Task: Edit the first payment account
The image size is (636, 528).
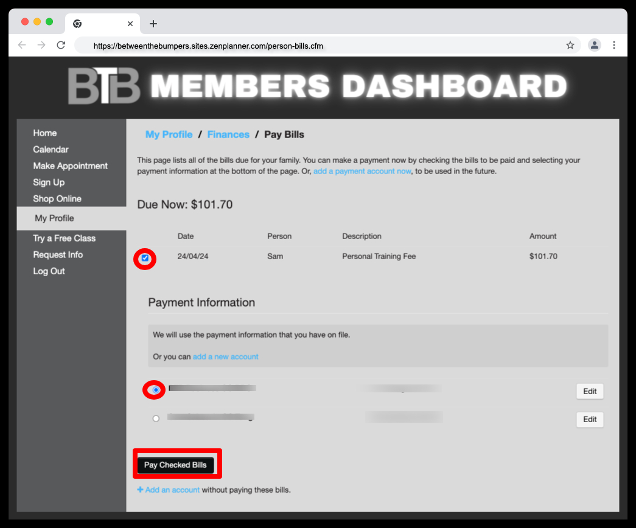Action: click(590, 391)
